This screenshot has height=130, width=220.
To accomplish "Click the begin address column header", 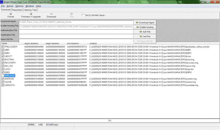I will pos(55,43).
